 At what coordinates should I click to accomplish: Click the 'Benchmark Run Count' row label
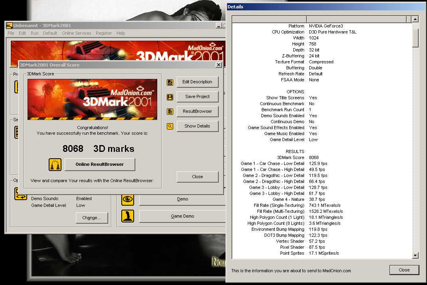click(283, 110)
